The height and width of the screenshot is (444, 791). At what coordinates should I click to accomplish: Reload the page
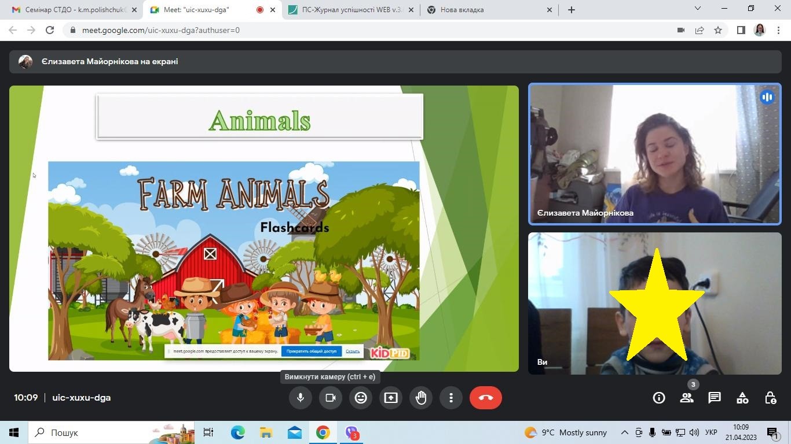click(x=50, y=30)
